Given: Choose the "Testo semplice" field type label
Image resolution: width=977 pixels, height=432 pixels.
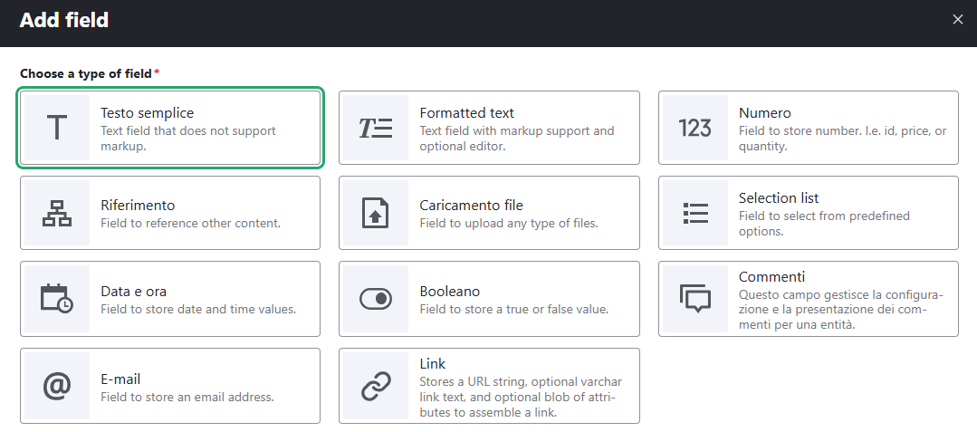Looking at the screenshot, I should [x=147, y=113].
